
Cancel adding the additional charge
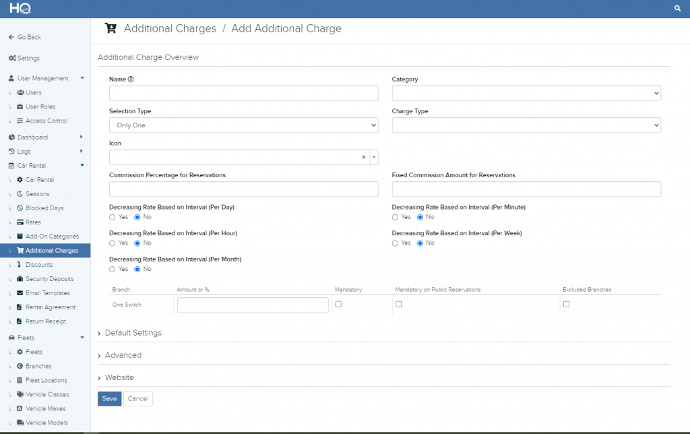coord(138,399)
